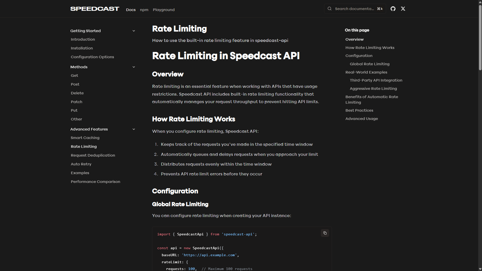Open the GitHub repository icon
The height and width of the screenshot is (271, 482).
[393, 9]
